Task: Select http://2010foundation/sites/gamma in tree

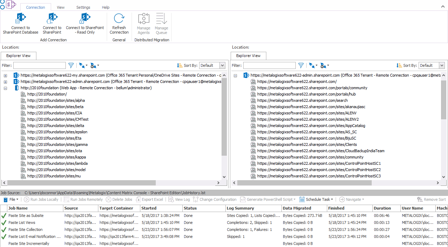Action: [x=57, y=144]
